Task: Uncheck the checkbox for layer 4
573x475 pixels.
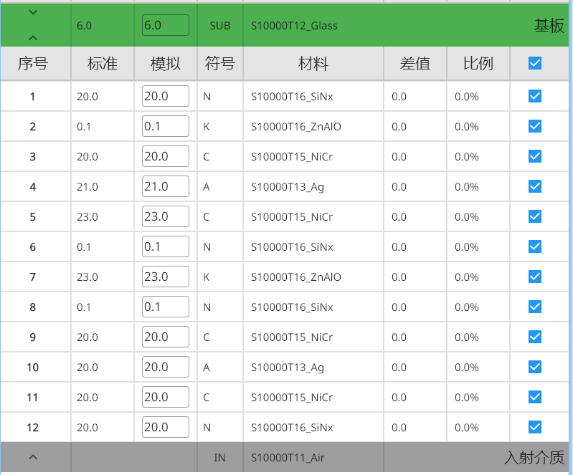Action: click(x=534, y=186)
